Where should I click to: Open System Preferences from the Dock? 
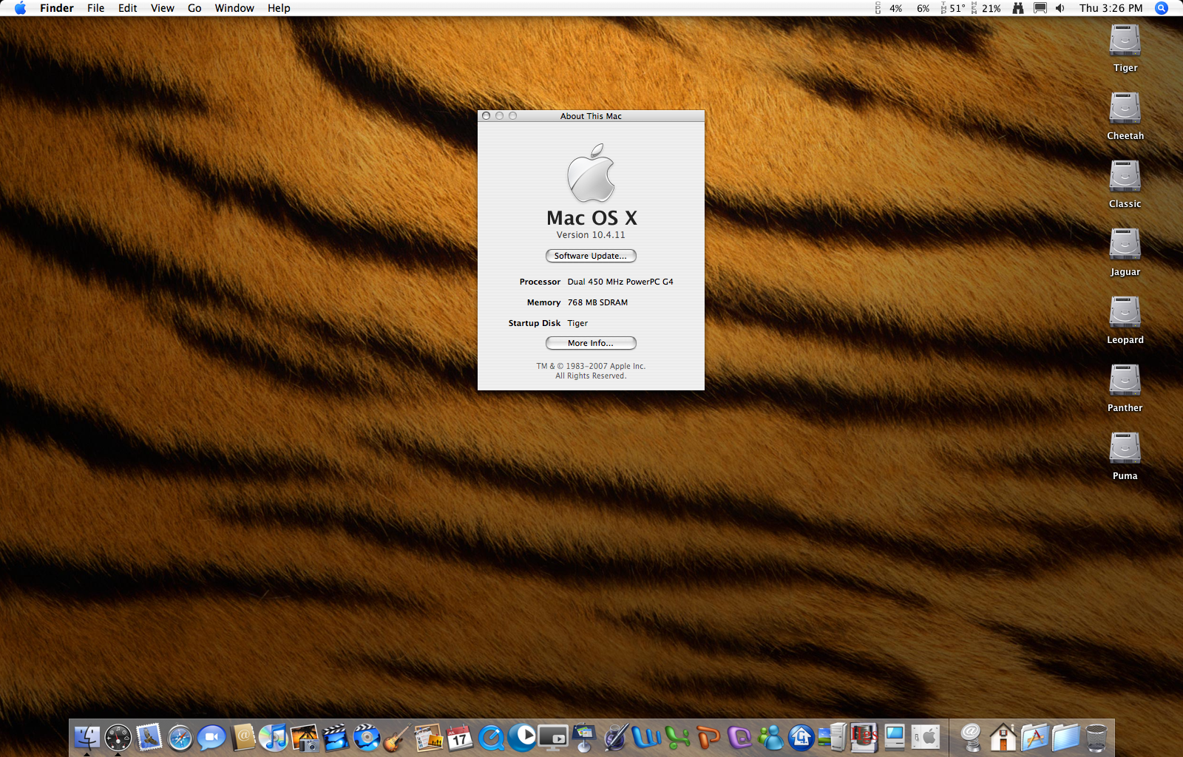[x=926, y=737]
